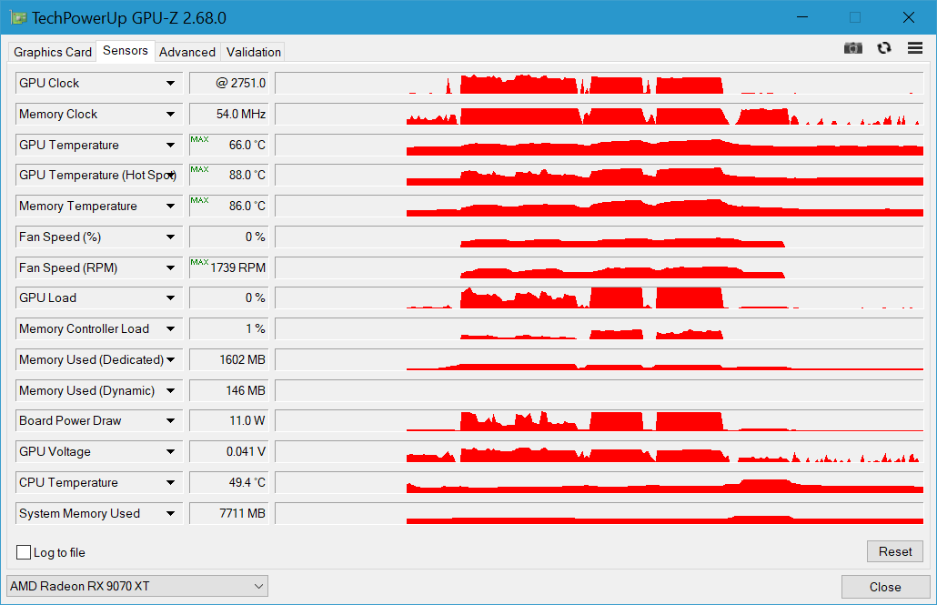Open the Memory Used (Dedicated) dropdown

point(170,360)
